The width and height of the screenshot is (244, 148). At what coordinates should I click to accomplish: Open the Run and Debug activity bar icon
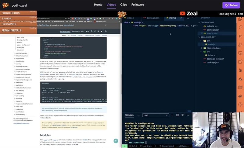tap(240, 45)
